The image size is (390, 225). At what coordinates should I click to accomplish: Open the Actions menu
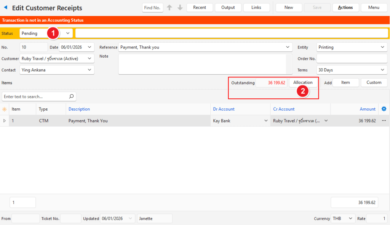pyautogui.click(x=345, y=8)
